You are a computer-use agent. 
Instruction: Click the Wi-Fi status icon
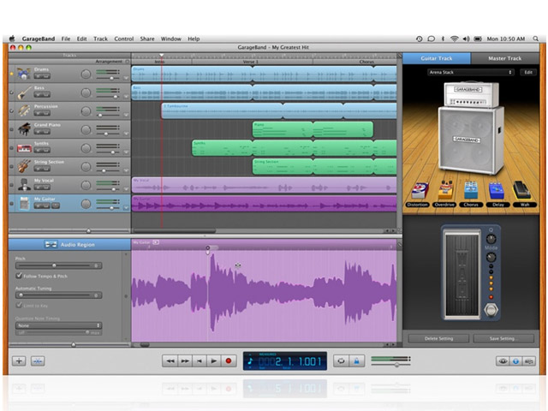coord(455,39)
